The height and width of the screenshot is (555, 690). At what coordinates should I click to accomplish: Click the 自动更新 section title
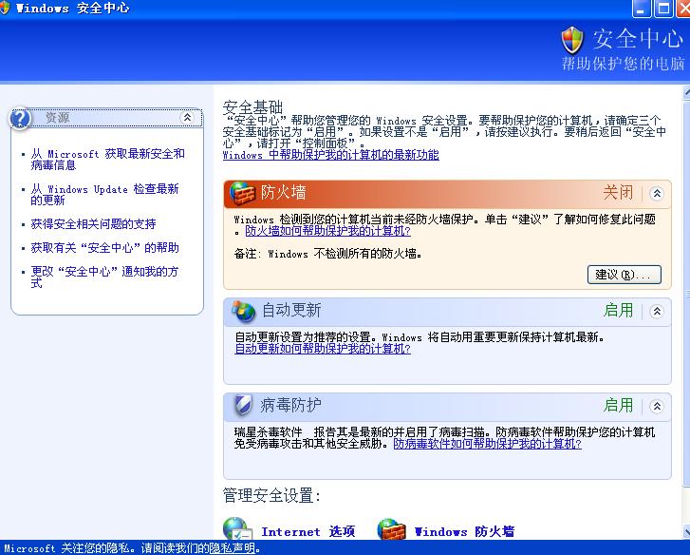pos(291,310)
